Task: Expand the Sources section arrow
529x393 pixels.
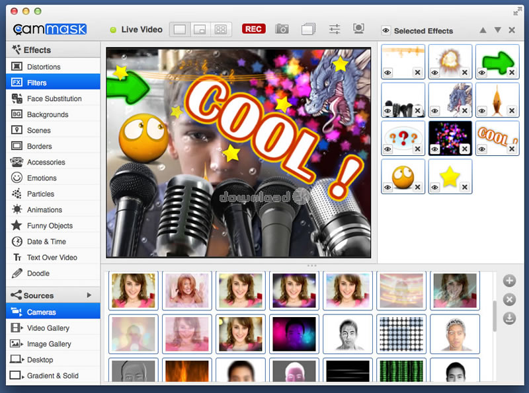Action: tap(89, 295)
